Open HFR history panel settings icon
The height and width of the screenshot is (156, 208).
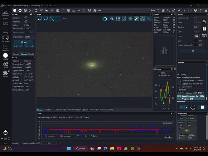[172, 69]
